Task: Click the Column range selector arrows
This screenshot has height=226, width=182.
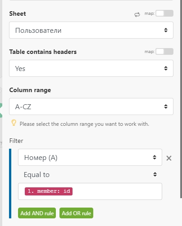Action: (166, 106)
